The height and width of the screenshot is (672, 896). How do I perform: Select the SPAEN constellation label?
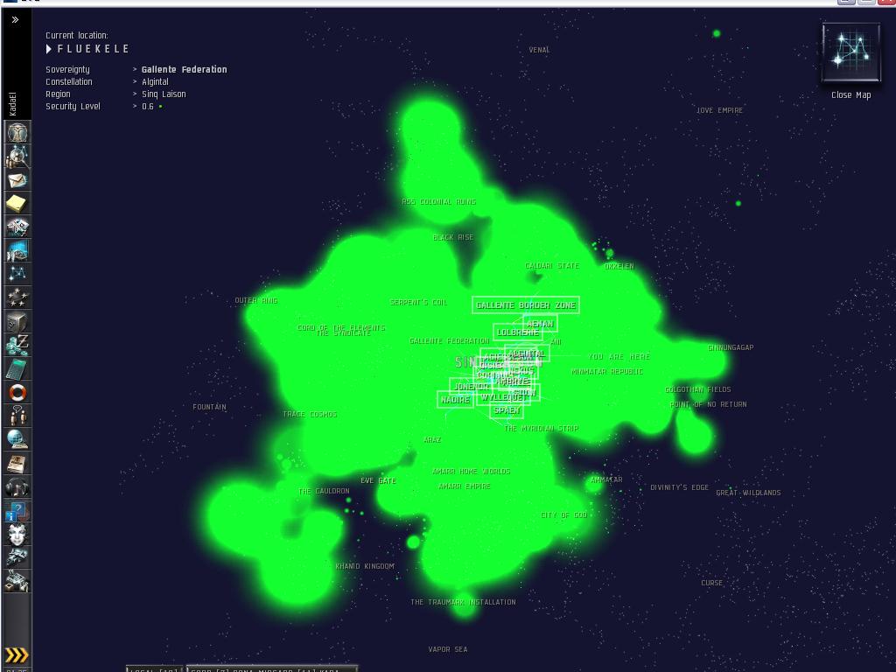click(507, 410)
